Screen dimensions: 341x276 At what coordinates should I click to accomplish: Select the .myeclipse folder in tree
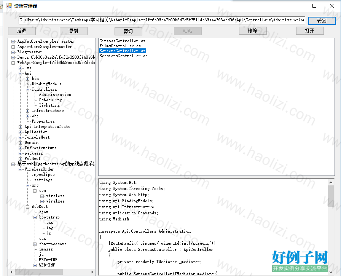(x=43, y=175)
